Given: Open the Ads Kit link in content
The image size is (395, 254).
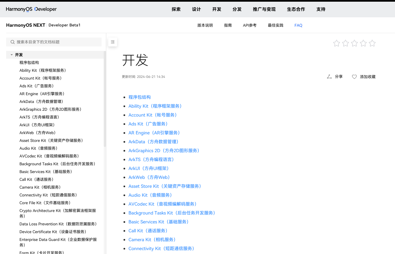Looking at the screenshot, I should pos(149,124).
